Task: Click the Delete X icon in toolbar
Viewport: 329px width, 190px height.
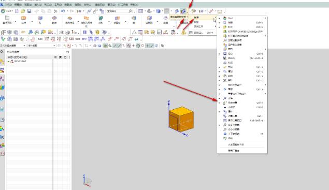Action: [55, 11]
